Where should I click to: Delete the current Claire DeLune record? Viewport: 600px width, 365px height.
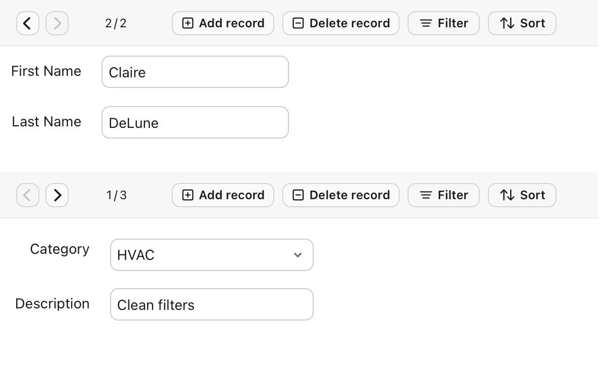click(x=341, y=23)
